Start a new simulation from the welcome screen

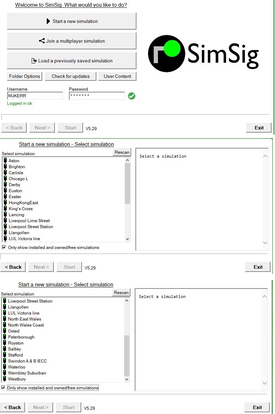[x=72, y=21]
